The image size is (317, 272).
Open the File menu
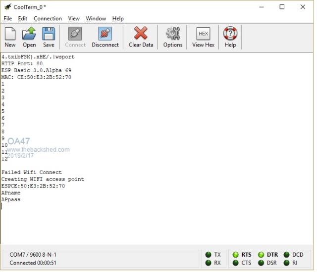coord(7,19)
